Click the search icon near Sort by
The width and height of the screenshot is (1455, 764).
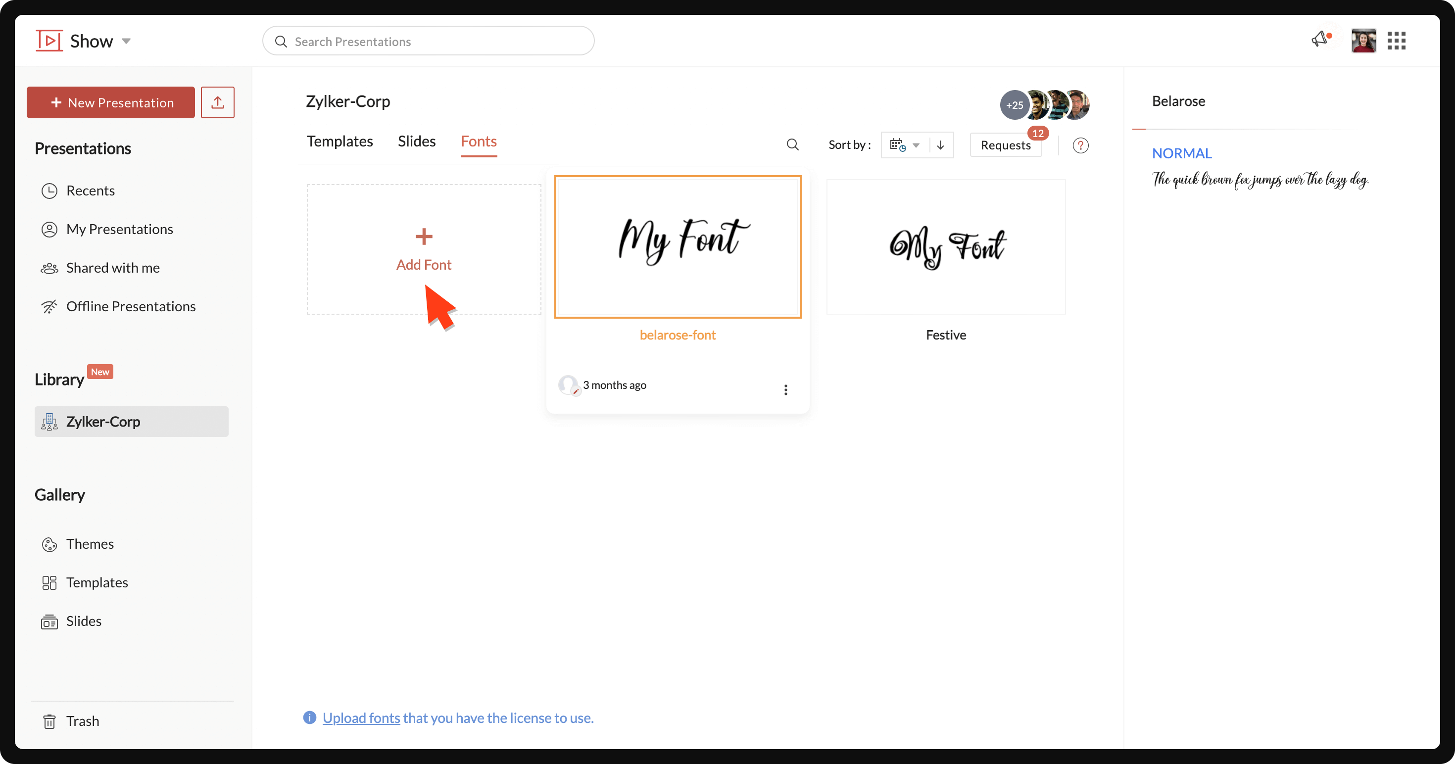click(x=792, y=145)
